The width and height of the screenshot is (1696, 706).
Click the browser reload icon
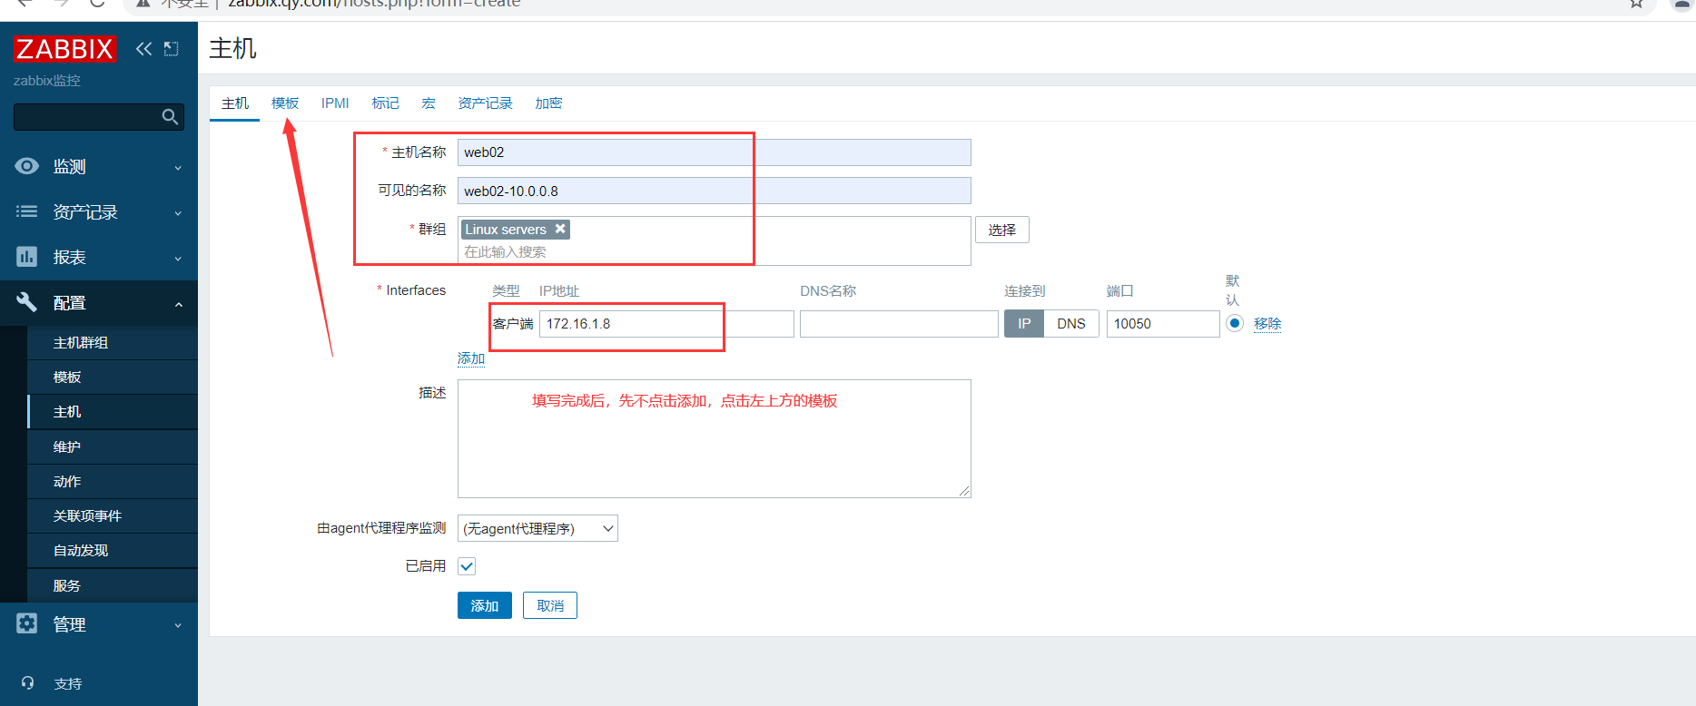(x=97, y=4)
